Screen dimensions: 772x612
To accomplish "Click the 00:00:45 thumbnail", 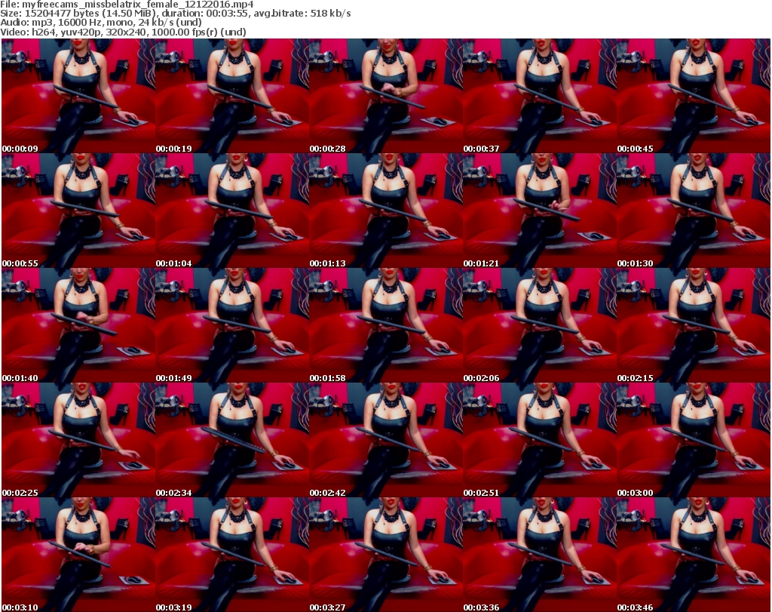I will point(694,96).
